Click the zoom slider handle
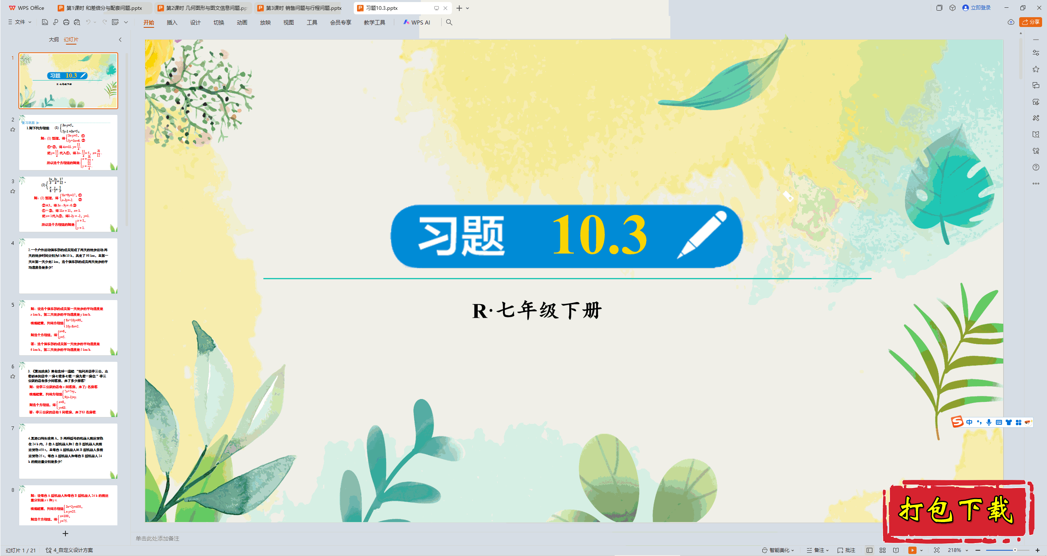1047x556 pixels. 1015,550
